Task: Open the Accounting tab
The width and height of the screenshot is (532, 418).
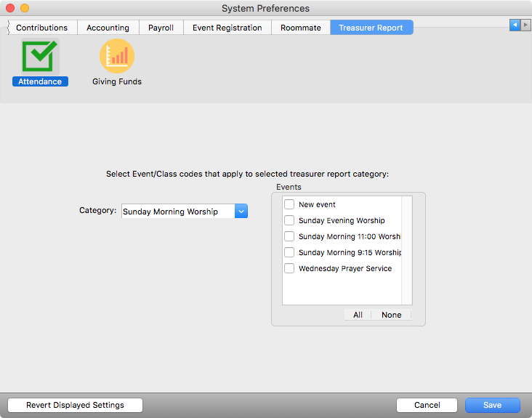Action: [x=108, y=28]
